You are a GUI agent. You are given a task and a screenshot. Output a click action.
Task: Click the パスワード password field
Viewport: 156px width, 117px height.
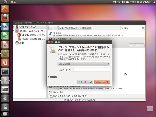(92, 70)
